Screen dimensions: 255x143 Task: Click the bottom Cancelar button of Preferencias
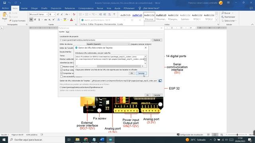[157, 95]
